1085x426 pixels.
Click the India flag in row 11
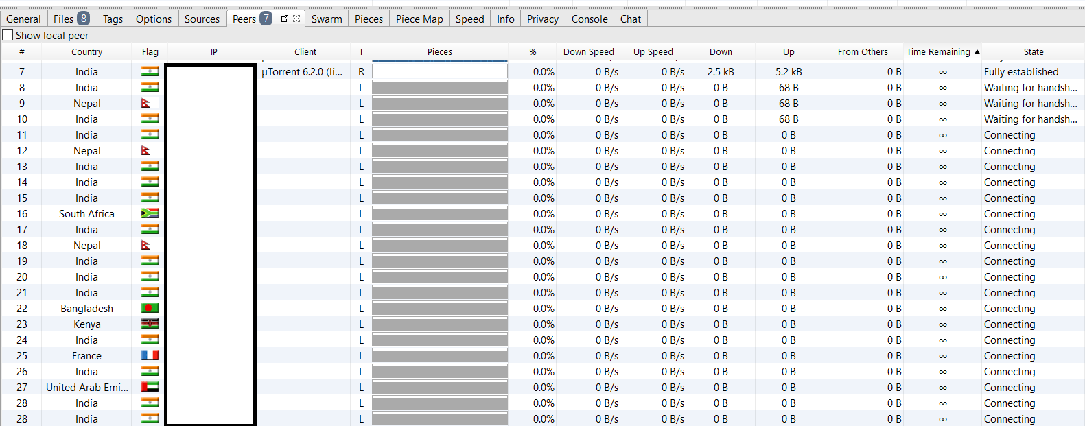[150, 134]
